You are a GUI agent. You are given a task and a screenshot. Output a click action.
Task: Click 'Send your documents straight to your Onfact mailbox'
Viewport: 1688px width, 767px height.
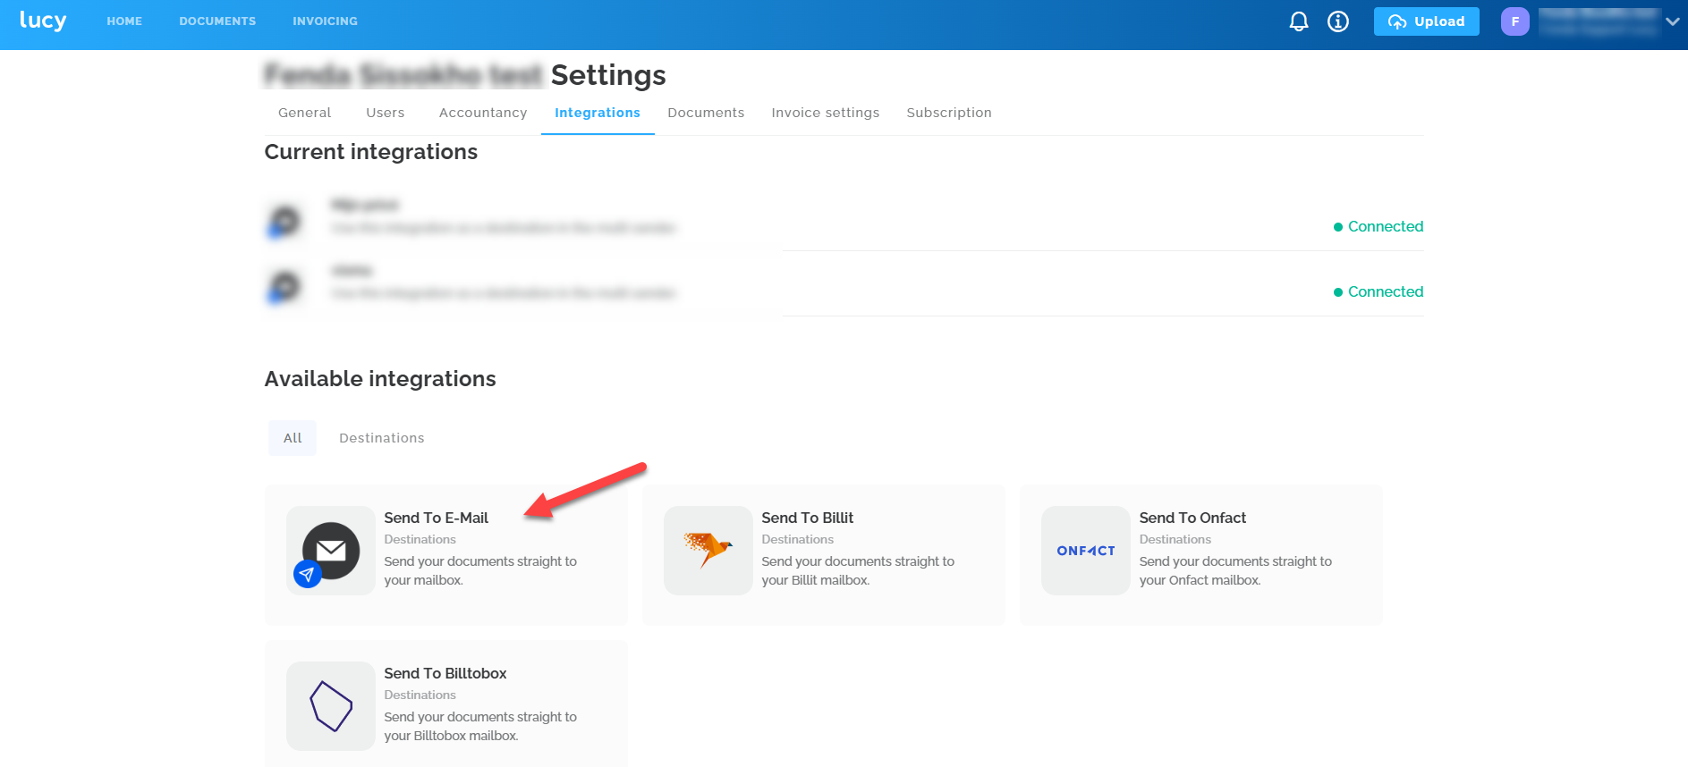[1235, 570]
